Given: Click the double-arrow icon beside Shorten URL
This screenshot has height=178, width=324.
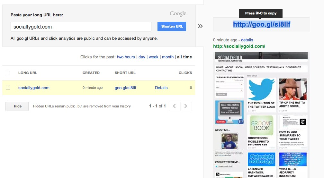Looking at the screenshot, I should coord(200,26).
